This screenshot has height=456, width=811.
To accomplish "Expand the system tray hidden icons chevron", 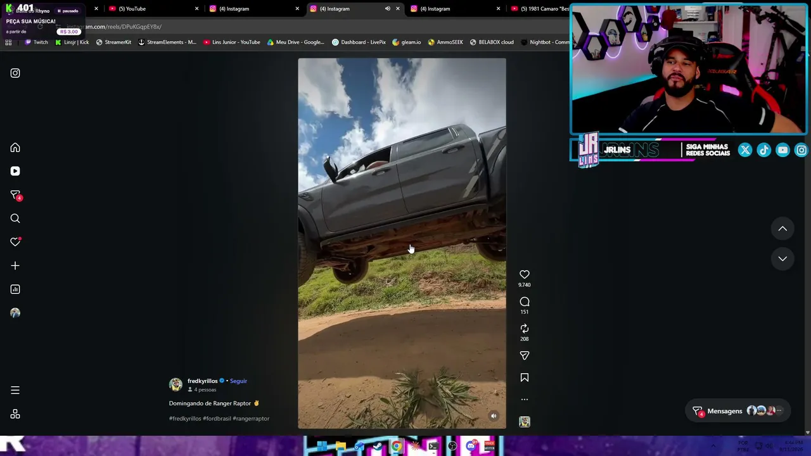I will (713, 446).
